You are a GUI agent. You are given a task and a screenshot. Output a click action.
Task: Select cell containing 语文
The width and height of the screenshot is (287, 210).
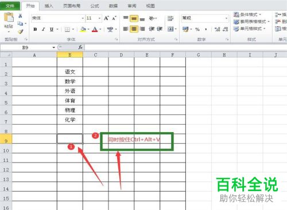[x=70, y=72]
